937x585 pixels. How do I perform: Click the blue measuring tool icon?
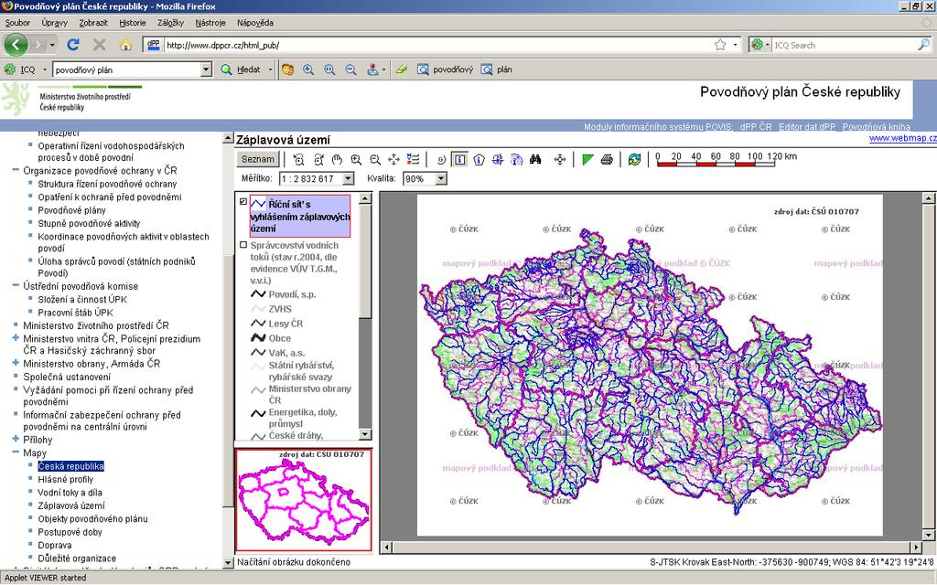click(498, 159)
